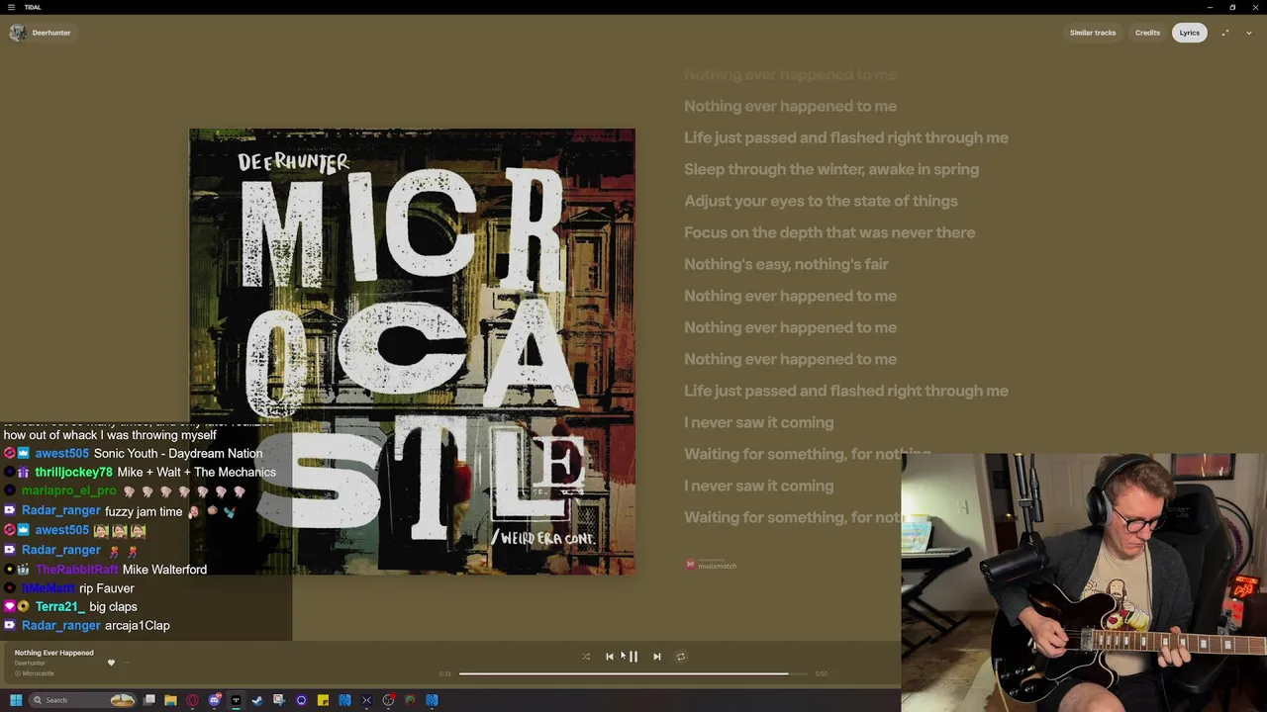
Task: Click TheRabbitRaff username in chat
Action: (76, 570)
